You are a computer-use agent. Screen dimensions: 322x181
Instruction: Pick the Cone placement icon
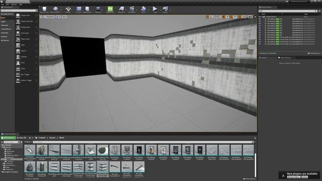coord(18,63)
